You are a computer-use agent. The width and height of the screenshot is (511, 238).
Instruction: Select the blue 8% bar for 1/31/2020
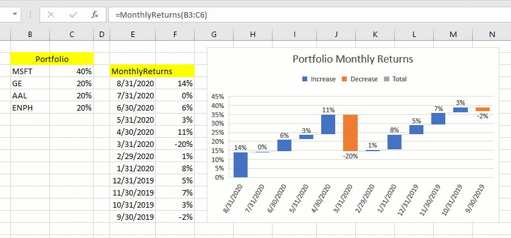(394, 142)
